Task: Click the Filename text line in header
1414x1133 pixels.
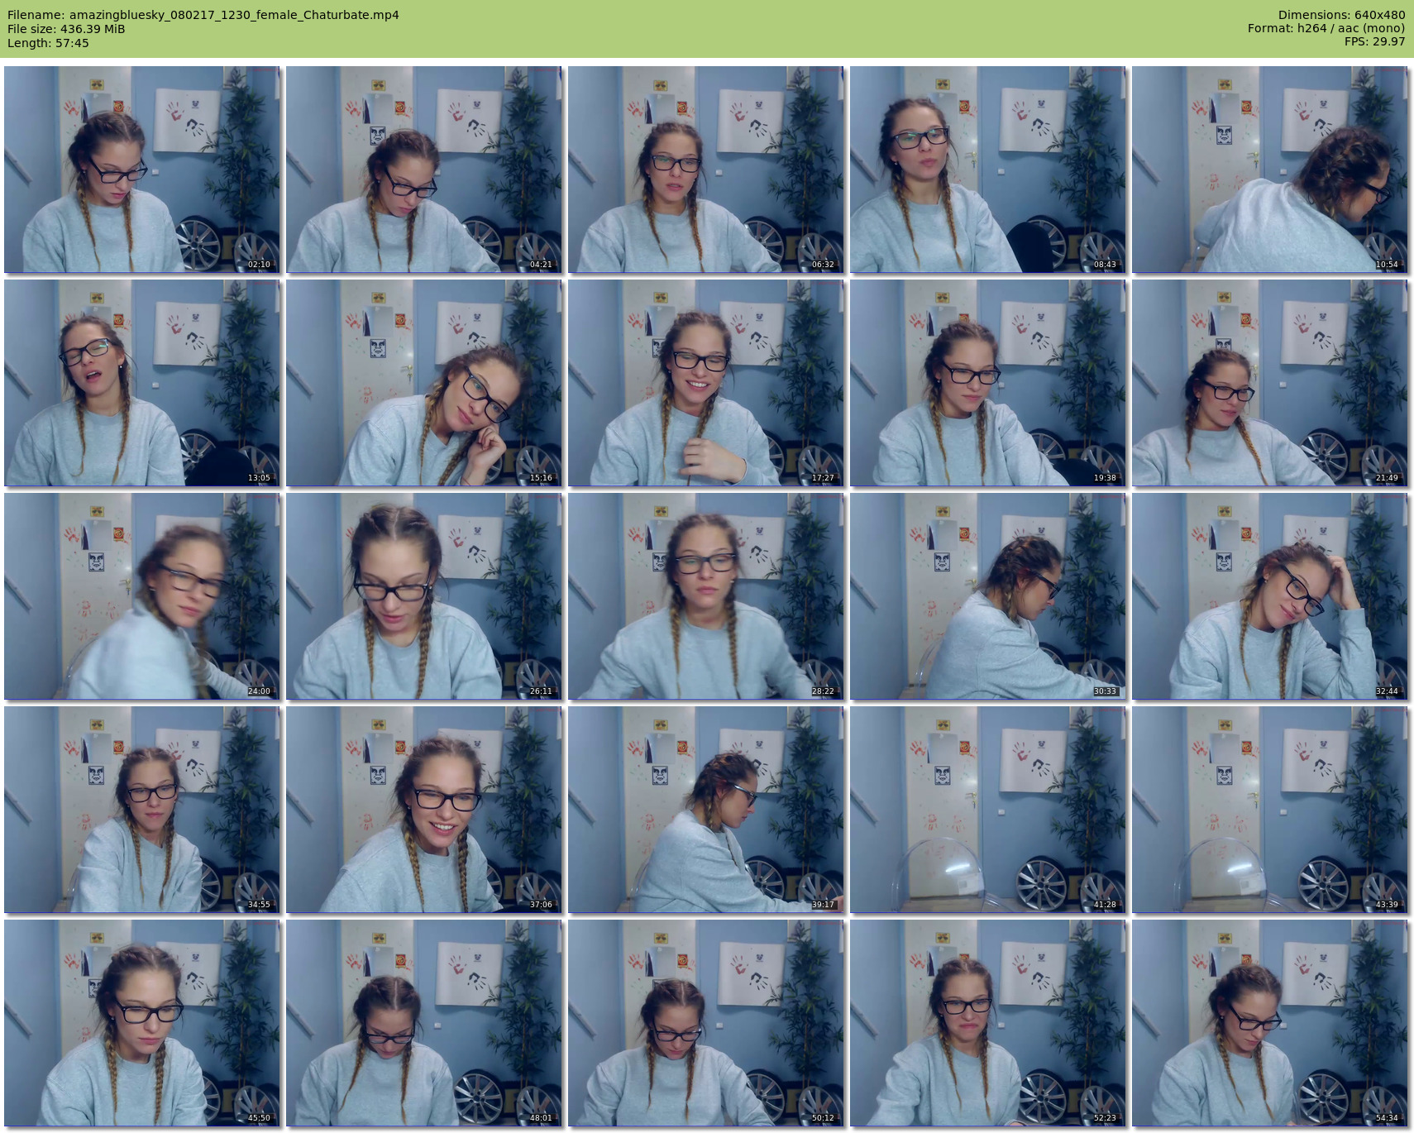Action: click(x=203, y=15)
